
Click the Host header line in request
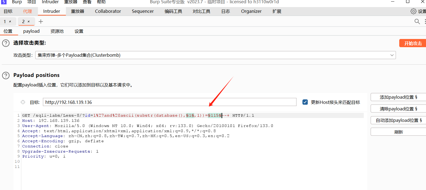pos(51,120)
